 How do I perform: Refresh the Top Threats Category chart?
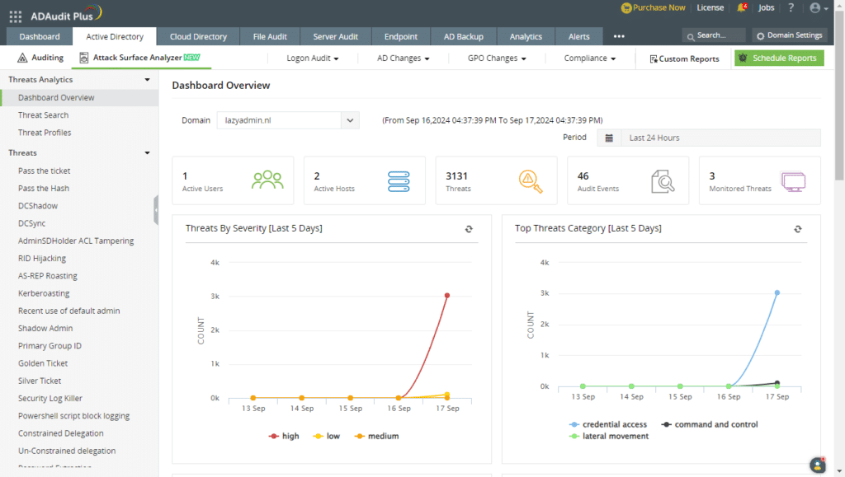coord(798,229)
